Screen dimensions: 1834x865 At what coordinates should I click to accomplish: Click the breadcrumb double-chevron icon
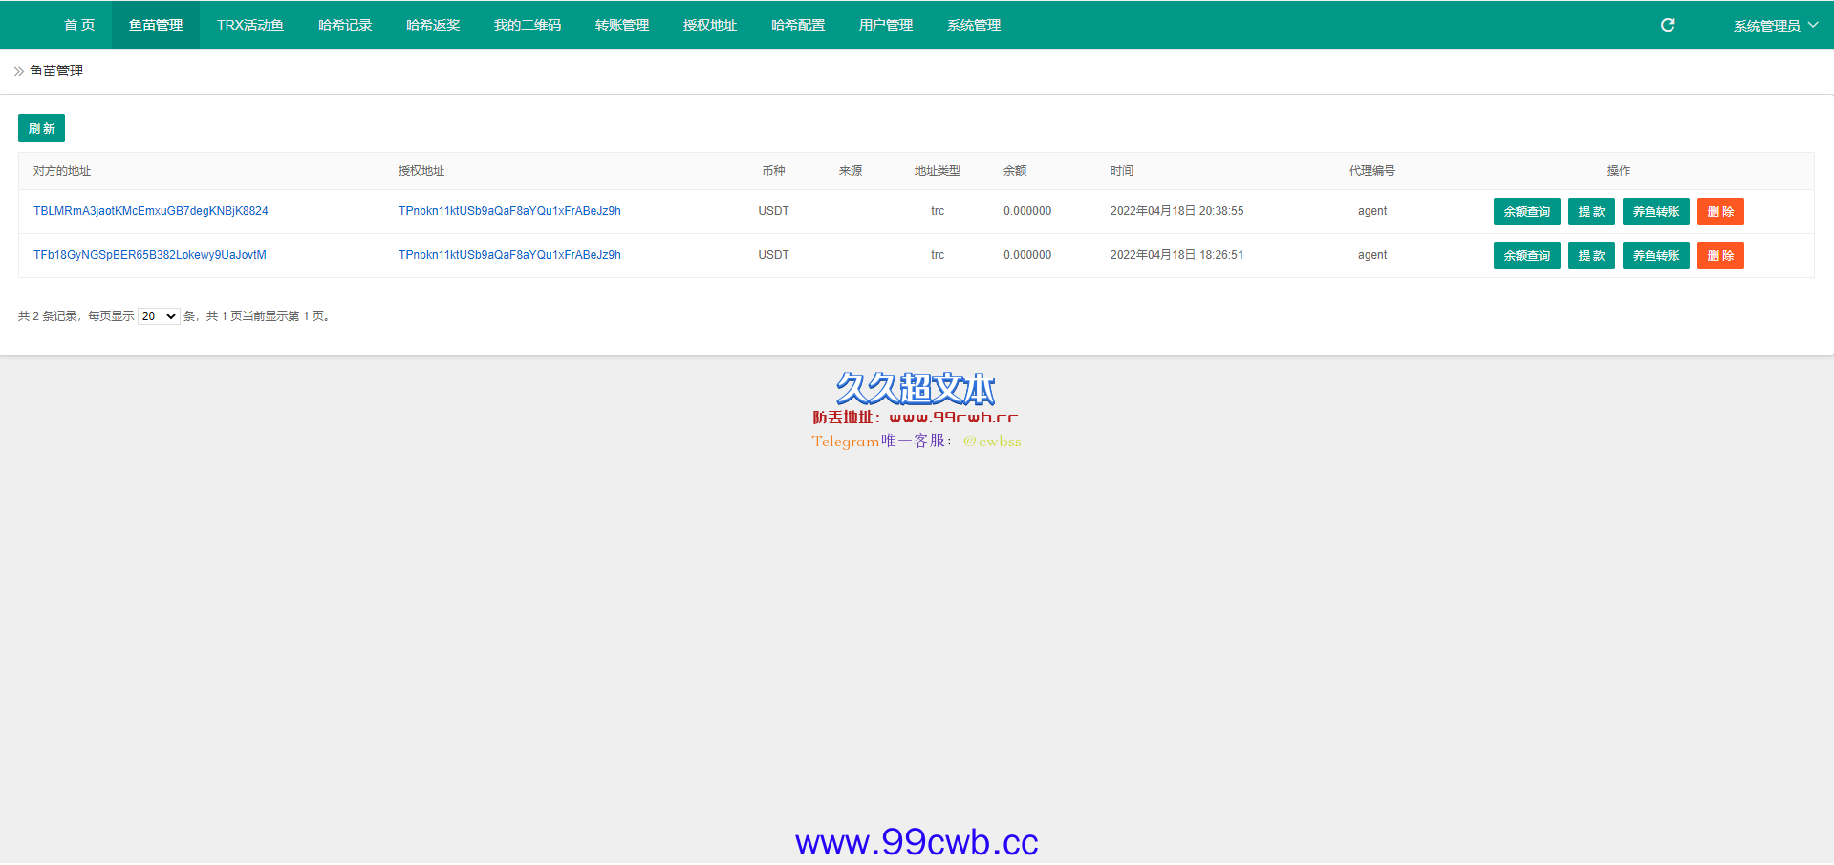point(19,71)
